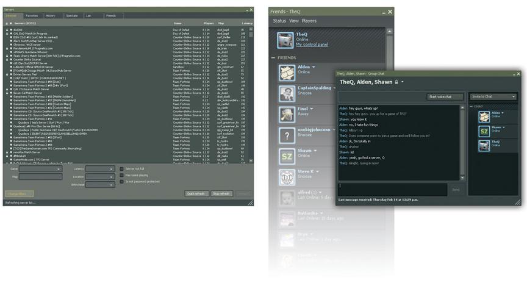Open My control panel link
This screenshot has width=527, height=305.
click(312, 45)
